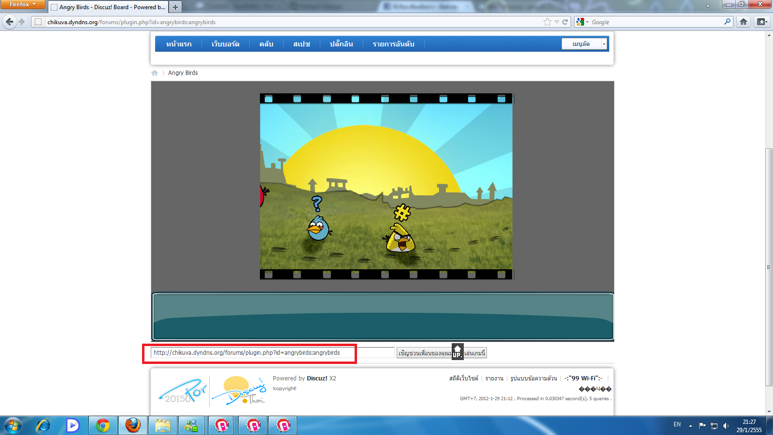Click the scrollbar down arrow
This screenshot has width=773, height=435.
pyautogui.click(x=769, y=412)
